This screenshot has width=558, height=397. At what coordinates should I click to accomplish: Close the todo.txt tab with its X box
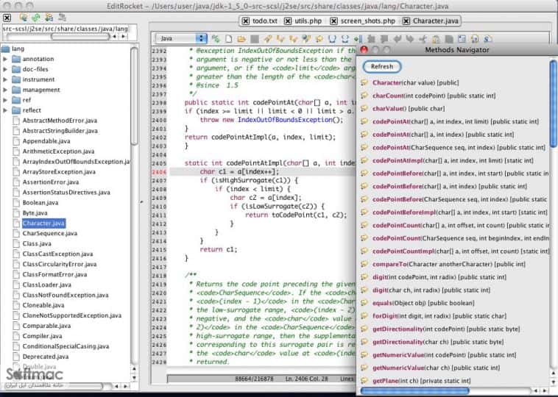click(x=246, y=21)
